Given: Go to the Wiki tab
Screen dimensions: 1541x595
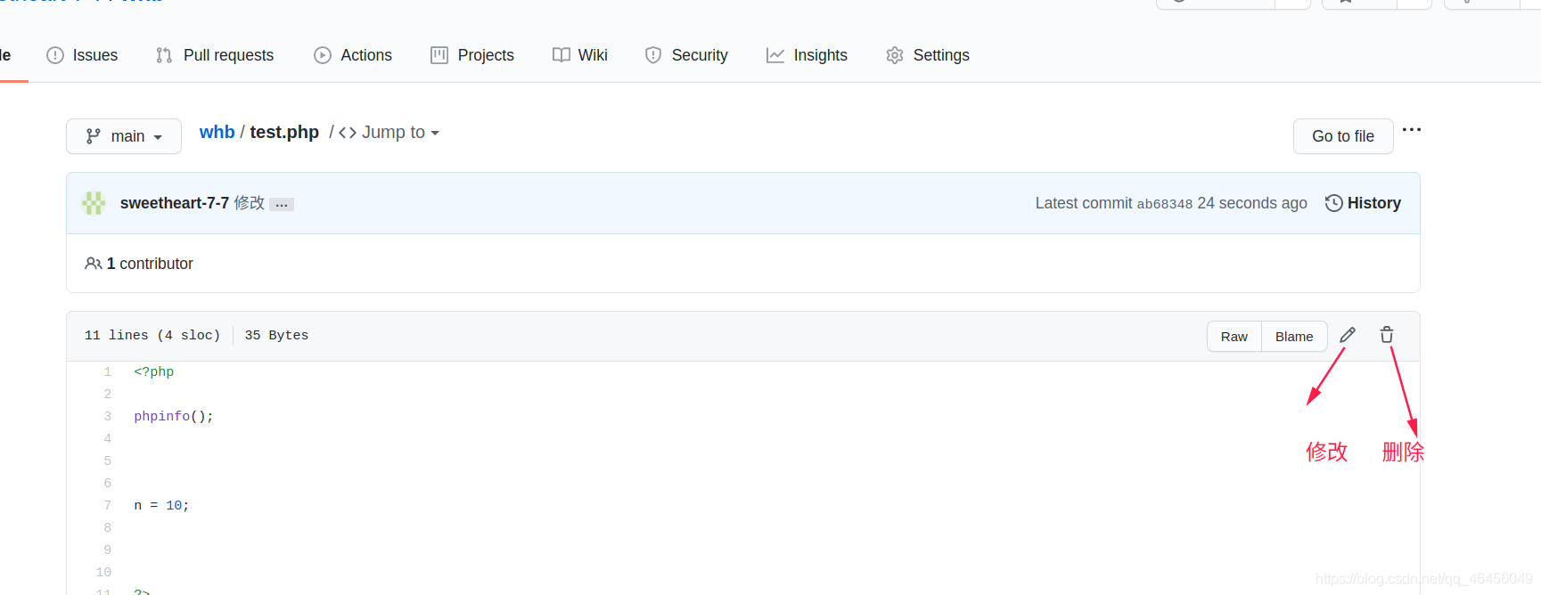Looking at the screenshot, I should tap(580, 55).
